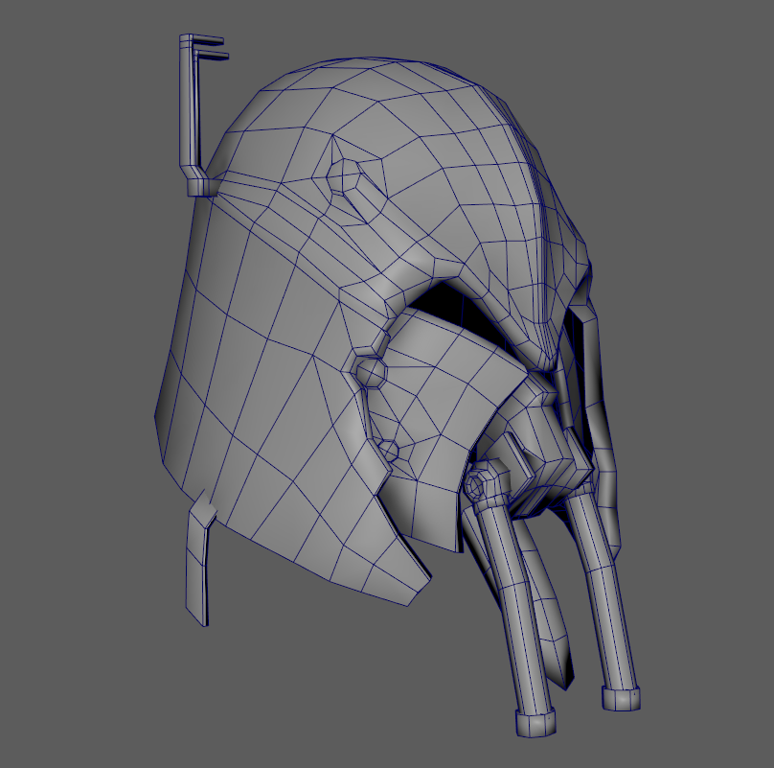Click the end cap of the front breathing tube
This screenshot has height=768, width=774.
tap(535, 723)
